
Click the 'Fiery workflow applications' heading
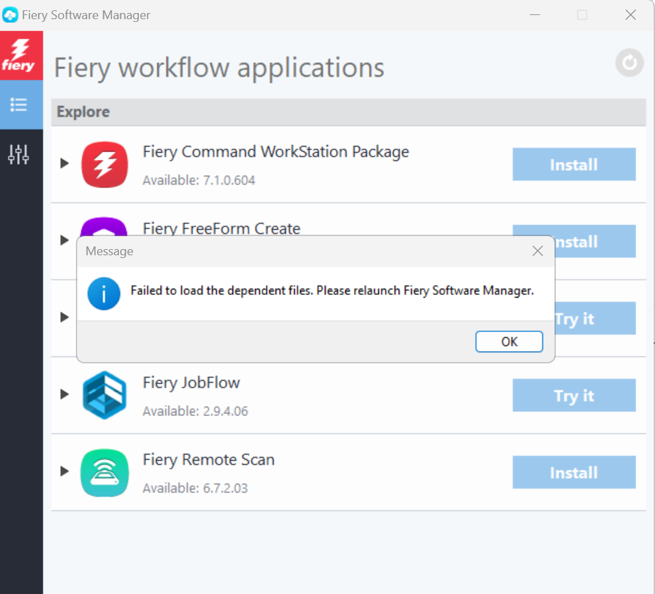219,68
